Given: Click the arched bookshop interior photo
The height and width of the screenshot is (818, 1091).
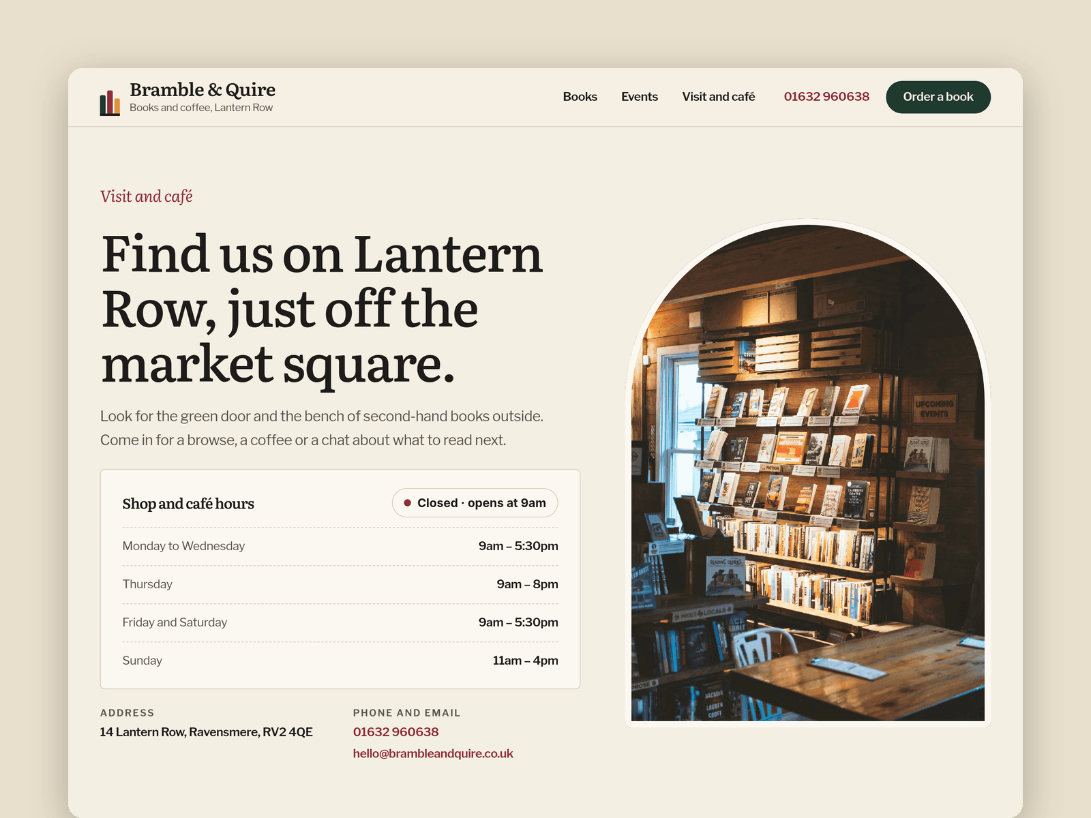Looking at the screenshot, I should tap(808, 473).
